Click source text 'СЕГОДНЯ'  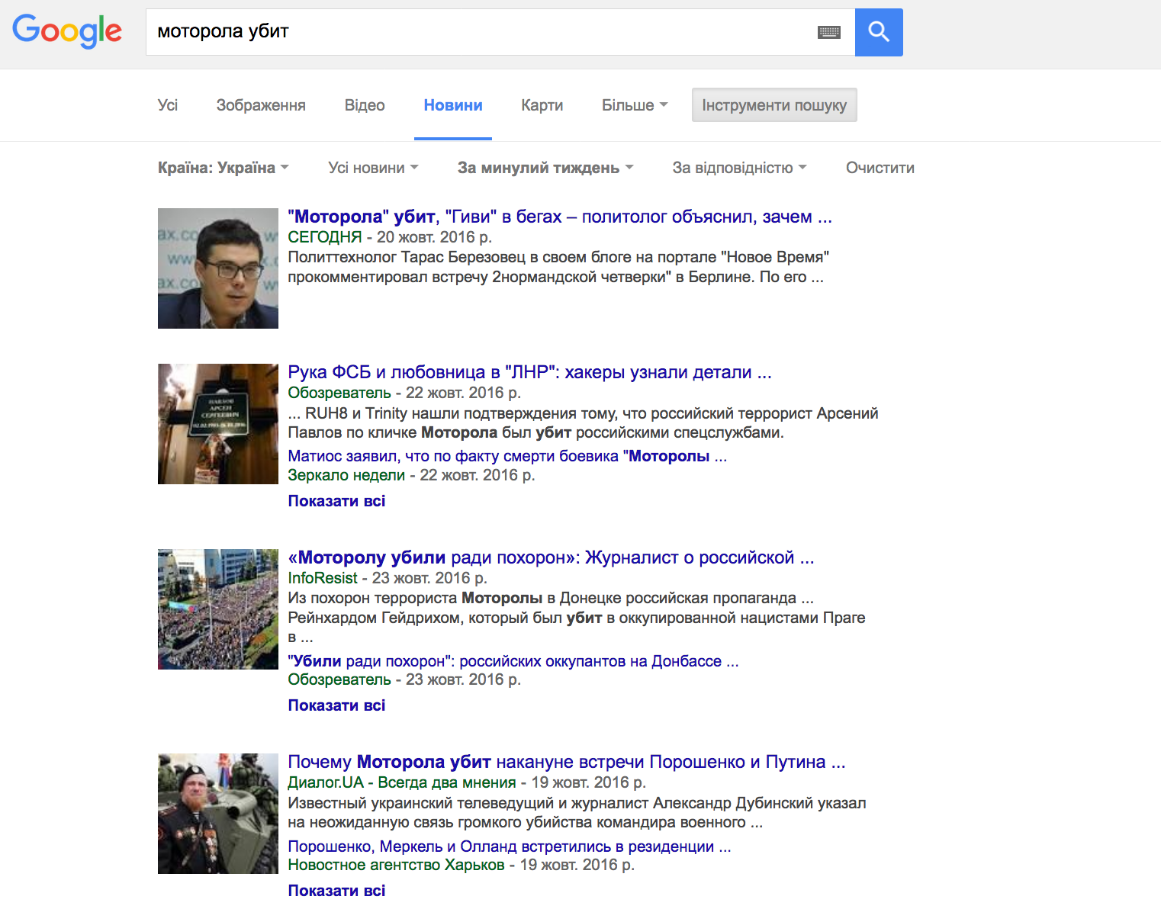pos(325,237)
